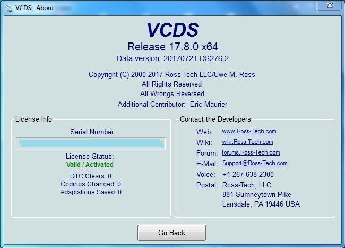
Task: Open the wiki.Ross-Tech.com link
Action: click(247, 142)
